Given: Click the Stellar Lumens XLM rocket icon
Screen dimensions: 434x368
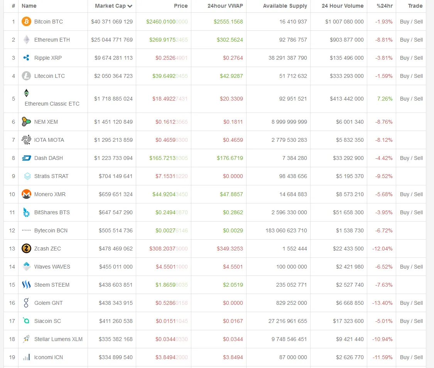Looking at the screenshot, I should coord(26,339).
